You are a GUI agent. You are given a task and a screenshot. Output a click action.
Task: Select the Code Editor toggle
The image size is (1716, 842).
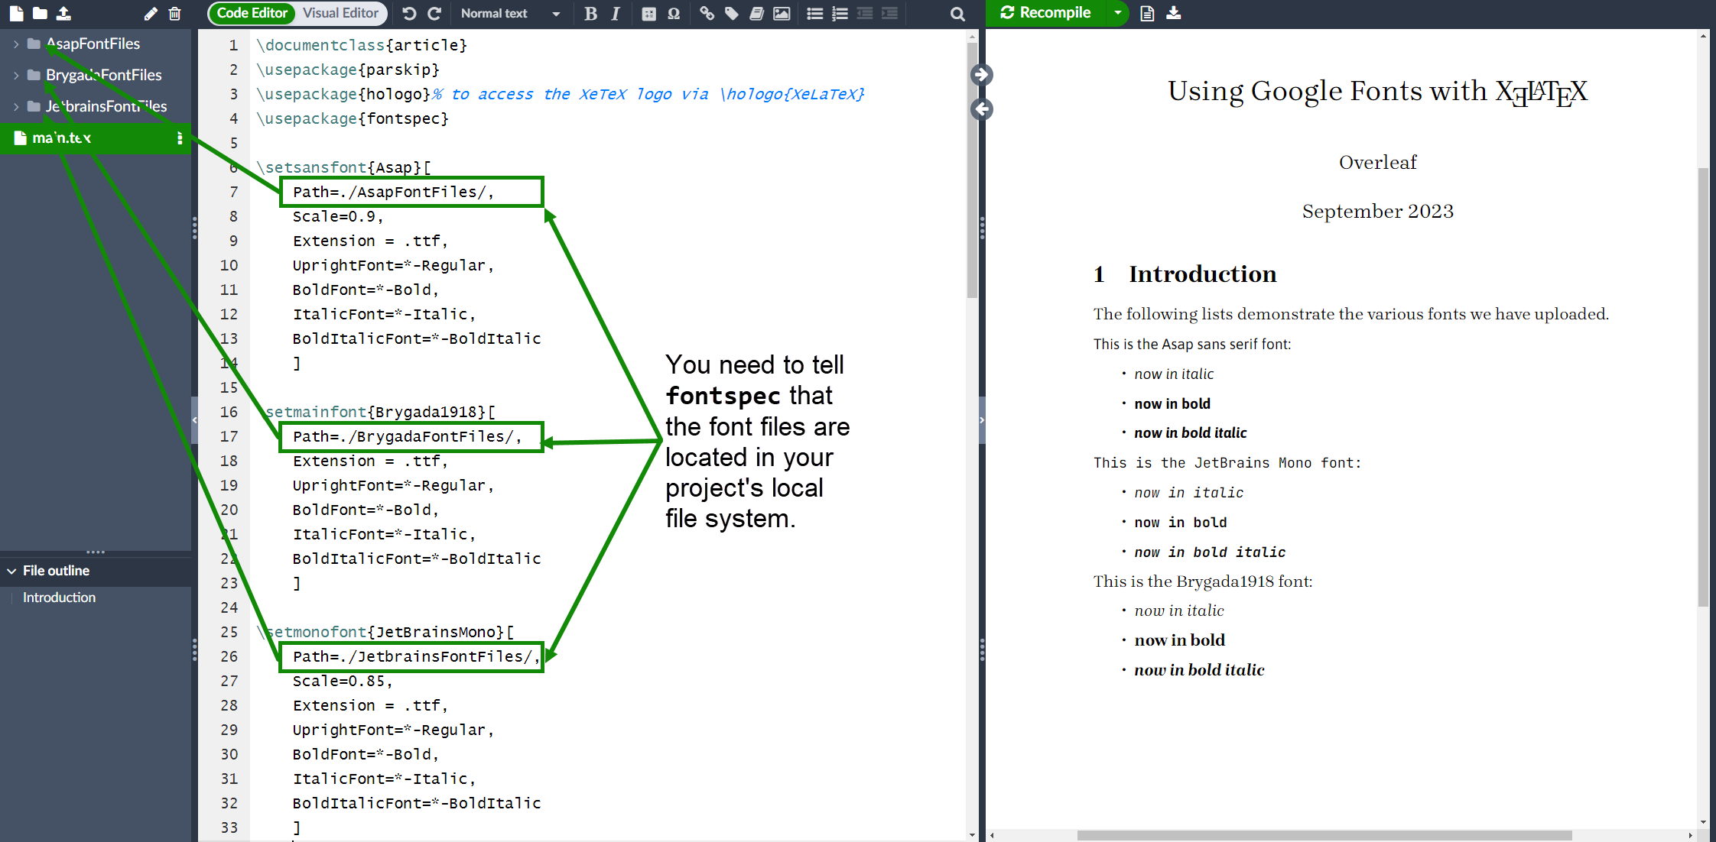click(x=252, y=13)
